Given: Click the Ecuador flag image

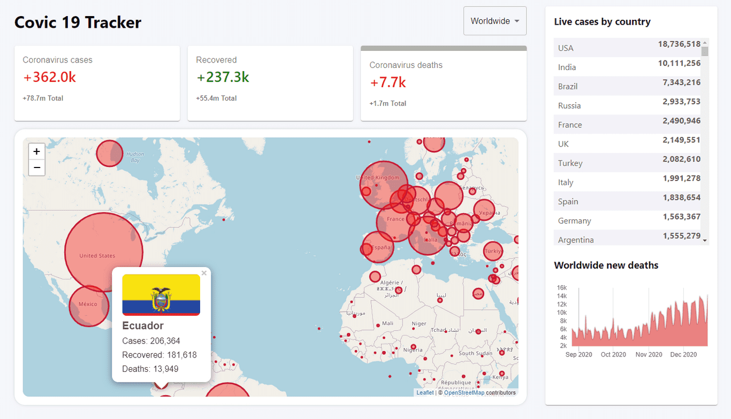Looking at the screenshot, I should point(161,295).
